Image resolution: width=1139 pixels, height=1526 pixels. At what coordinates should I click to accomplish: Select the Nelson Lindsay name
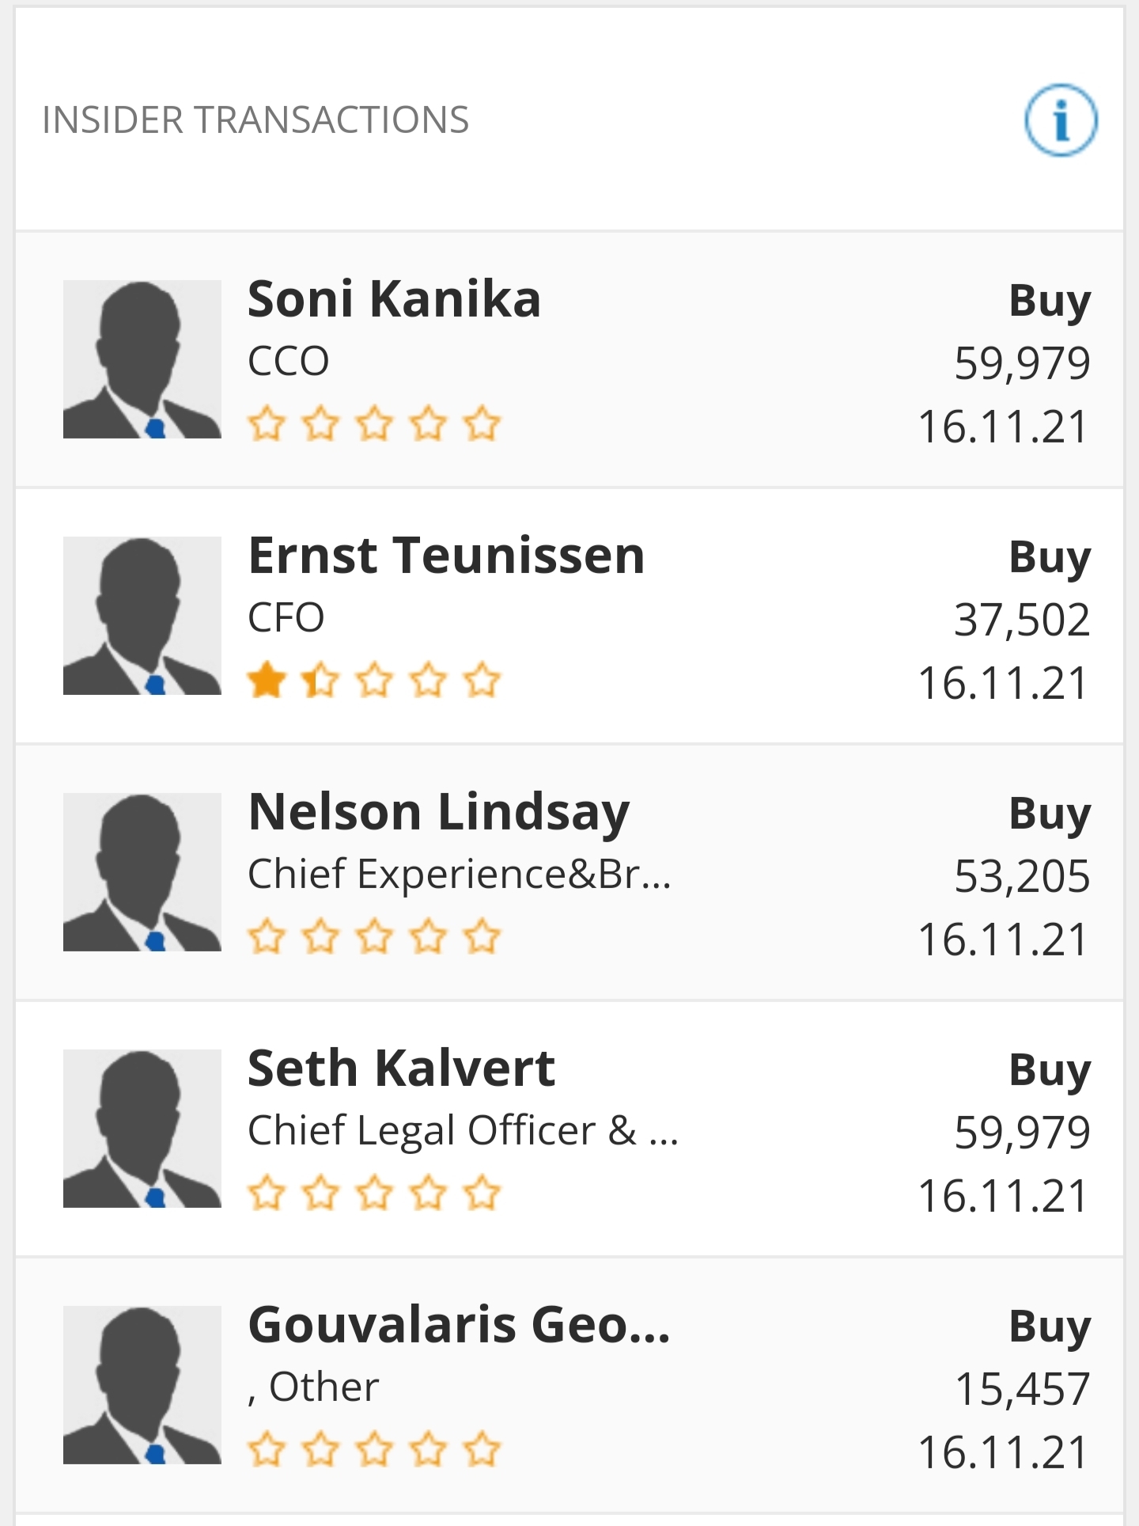coord(438,813)
